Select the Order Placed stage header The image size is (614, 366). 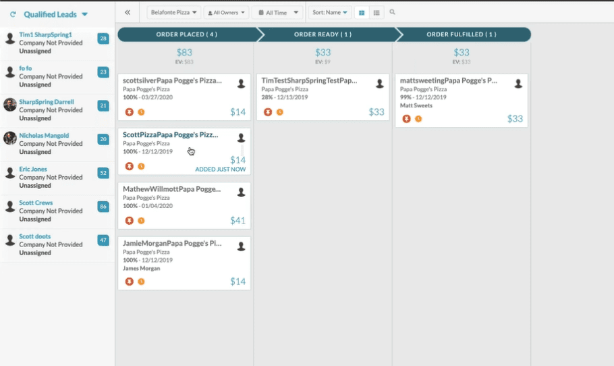(186, 34)
